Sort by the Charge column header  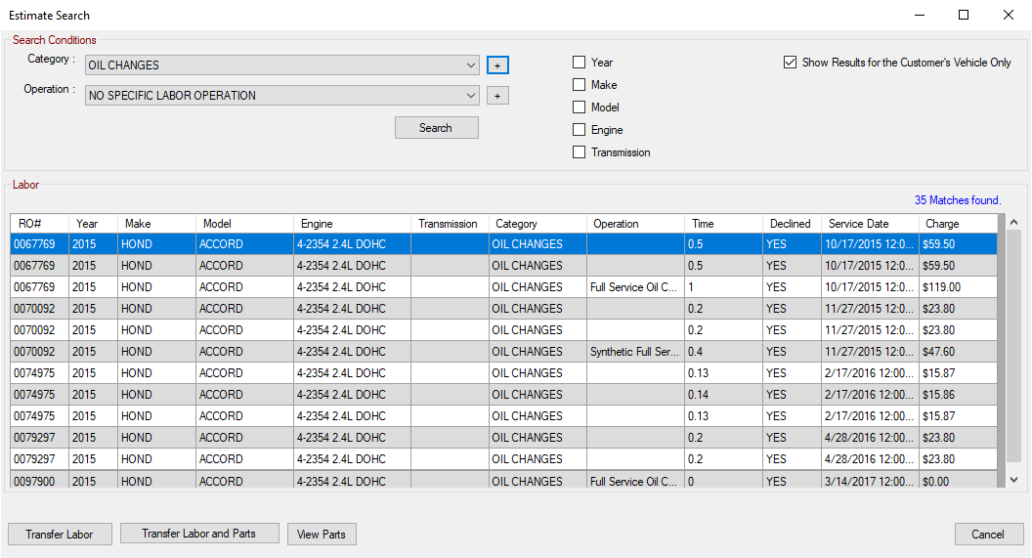coord(959,224)
